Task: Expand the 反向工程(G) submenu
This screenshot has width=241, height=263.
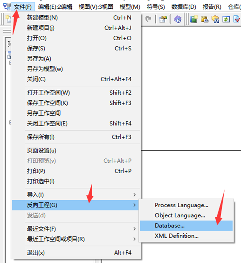Action: [76, 205]
